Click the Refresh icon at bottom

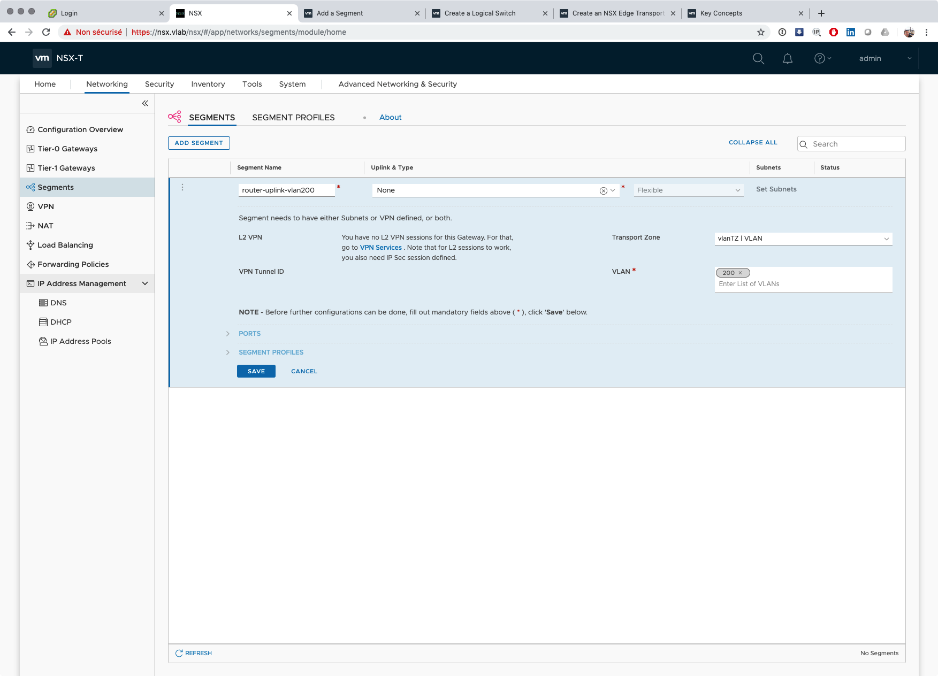[179, 653]
